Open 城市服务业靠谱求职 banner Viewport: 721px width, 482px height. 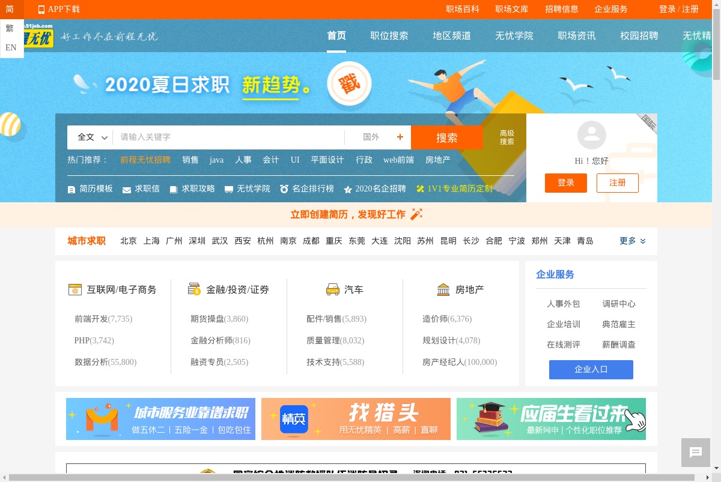point(160,419)
